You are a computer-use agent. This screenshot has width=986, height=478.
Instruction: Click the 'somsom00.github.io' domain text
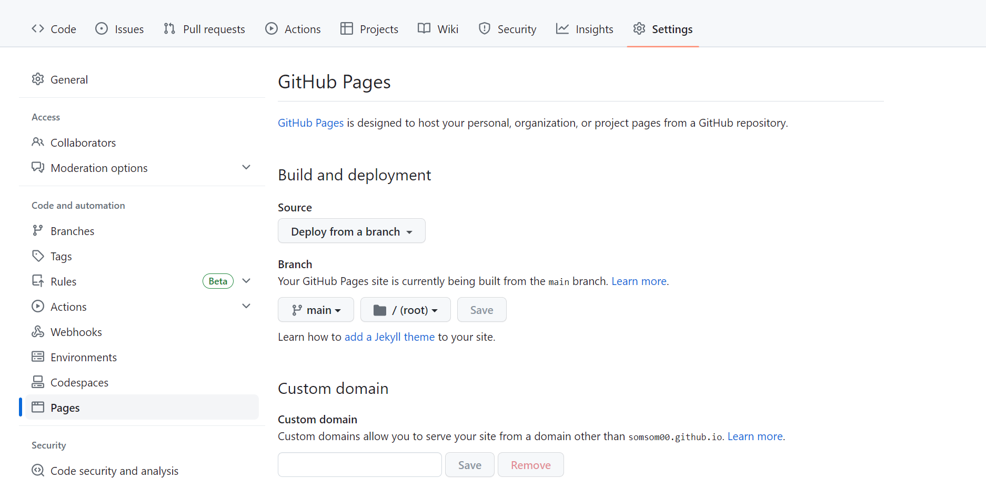click(675, 437)
